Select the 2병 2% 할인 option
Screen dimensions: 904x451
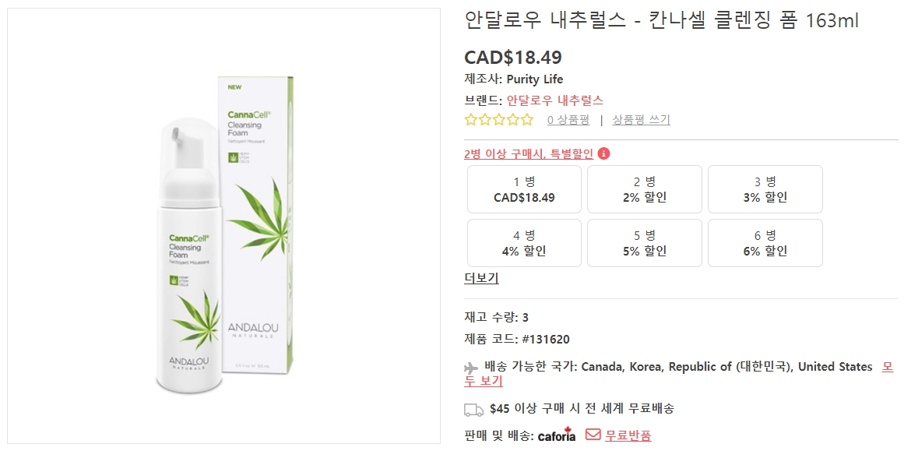644,189
